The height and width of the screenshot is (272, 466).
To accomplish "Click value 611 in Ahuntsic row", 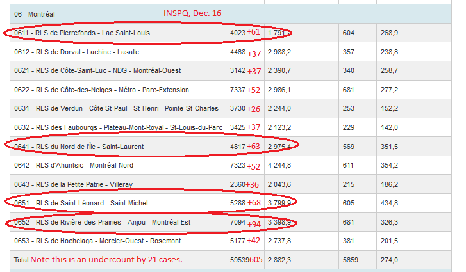I will (348, 166).
